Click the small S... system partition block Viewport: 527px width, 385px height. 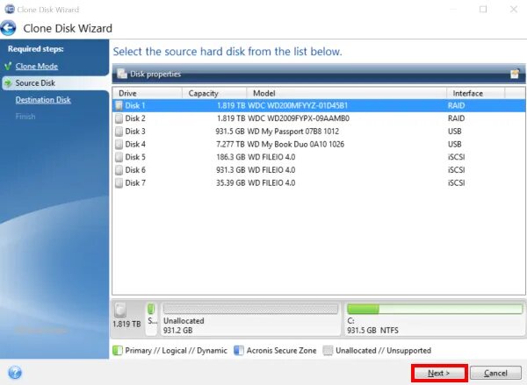click(x=152, y=318)
